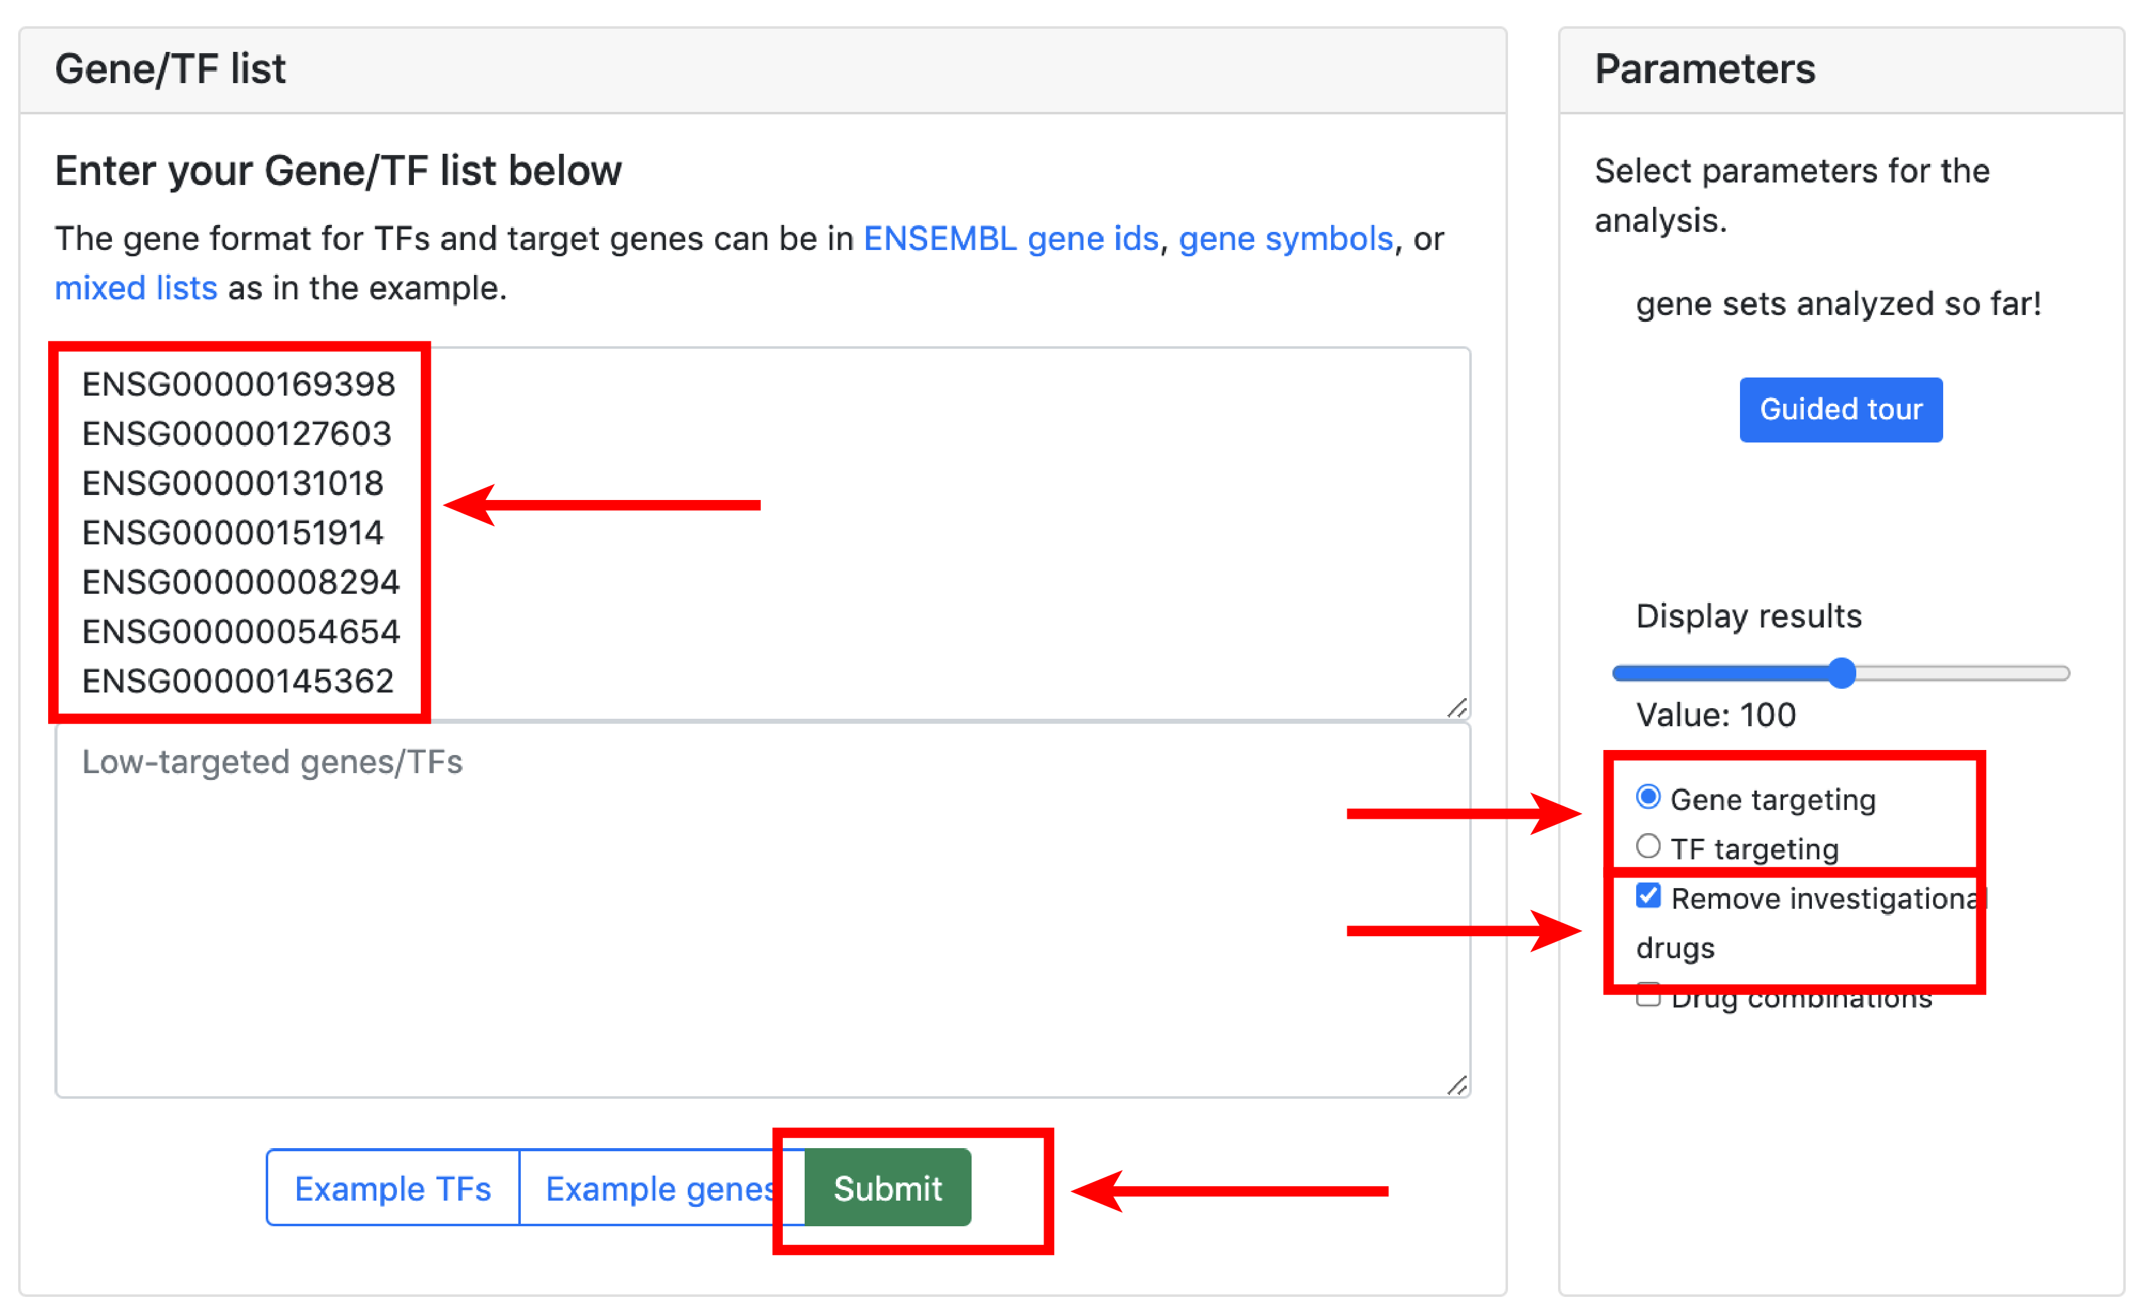Select the TF targeting radio option
Image resolution: width=2147 pixels, height=1310 pixels.
point(1647,846)
